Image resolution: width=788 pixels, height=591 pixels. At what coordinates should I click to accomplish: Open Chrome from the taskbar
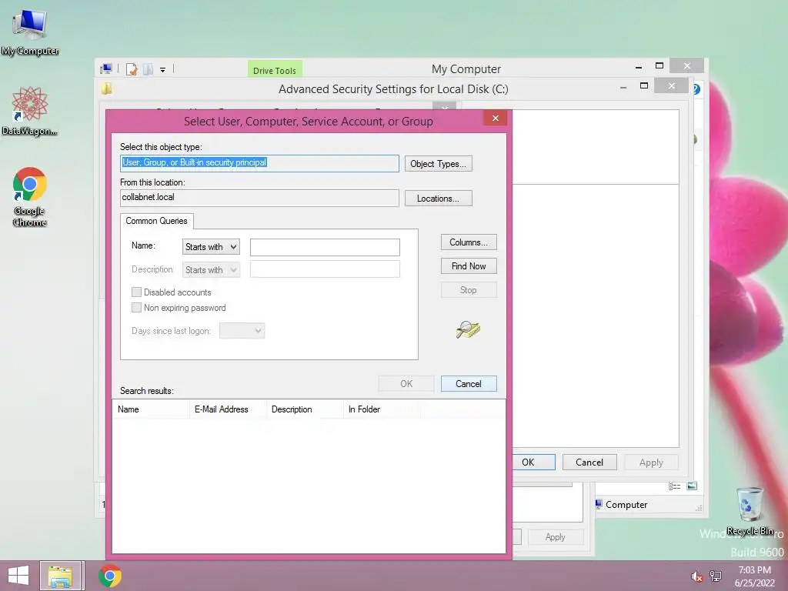[110, 576]
